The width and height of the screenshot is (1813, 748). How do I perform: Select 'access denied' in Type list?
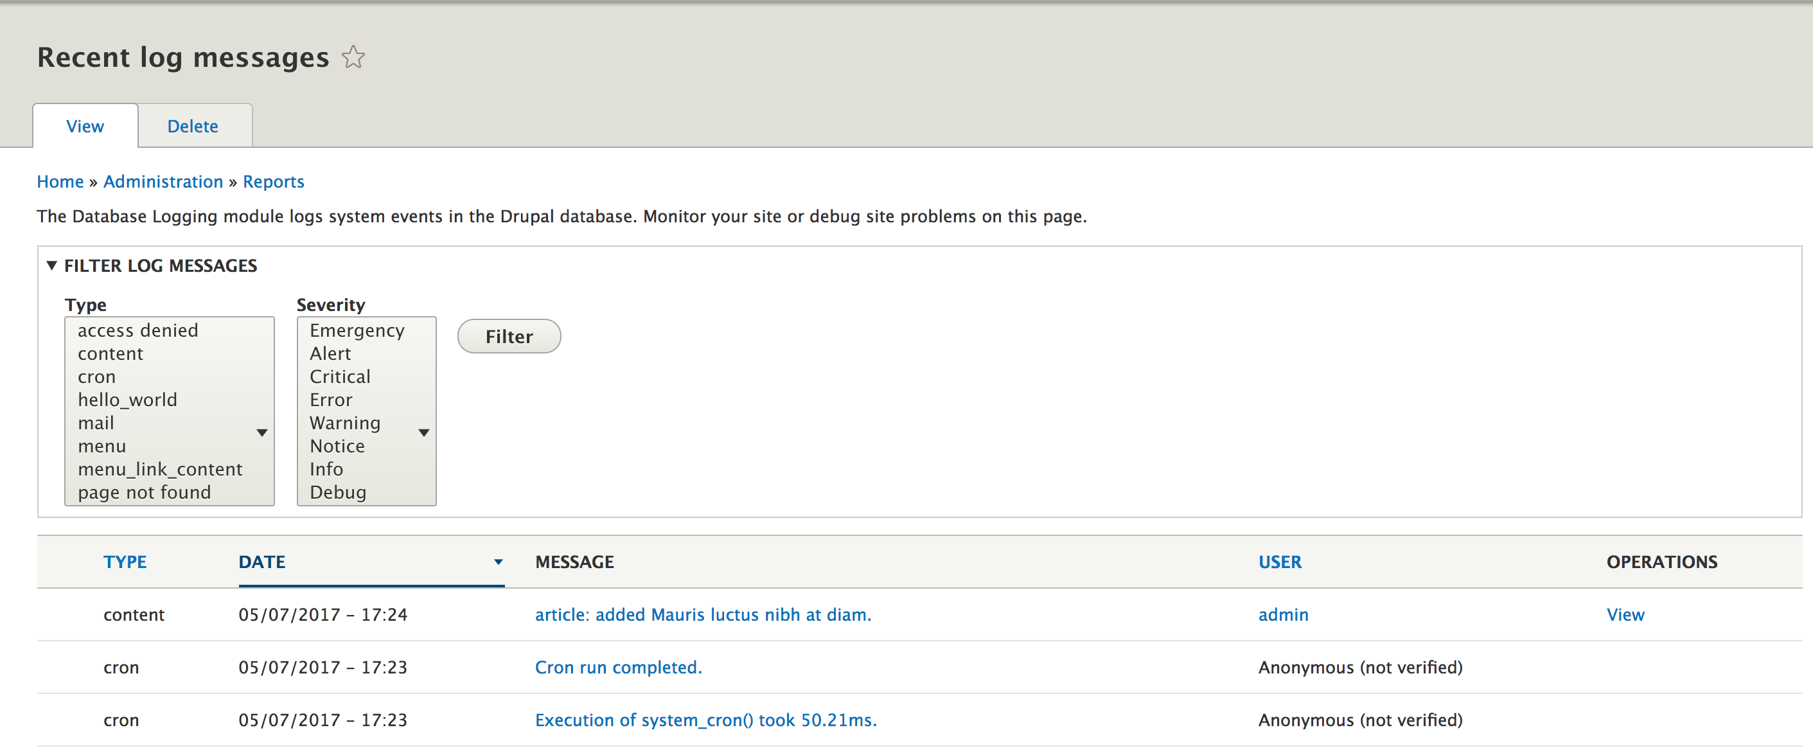[138, 331]
